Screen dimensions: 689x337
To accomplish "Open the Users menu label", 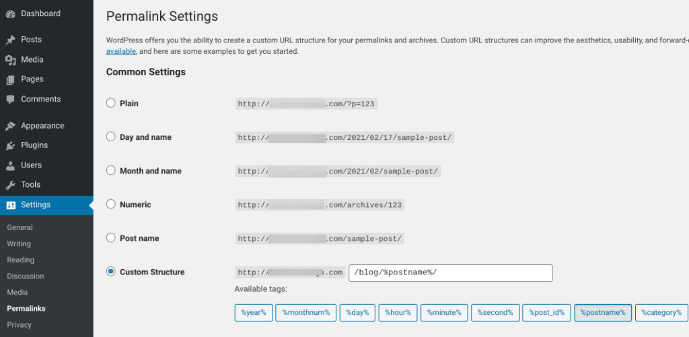I will click(31, 165).
